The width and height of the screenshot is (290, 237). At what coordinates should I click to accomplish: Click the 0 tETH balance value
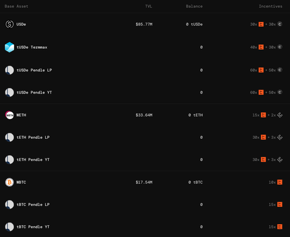pyautogui.click(x=195, y=115)
